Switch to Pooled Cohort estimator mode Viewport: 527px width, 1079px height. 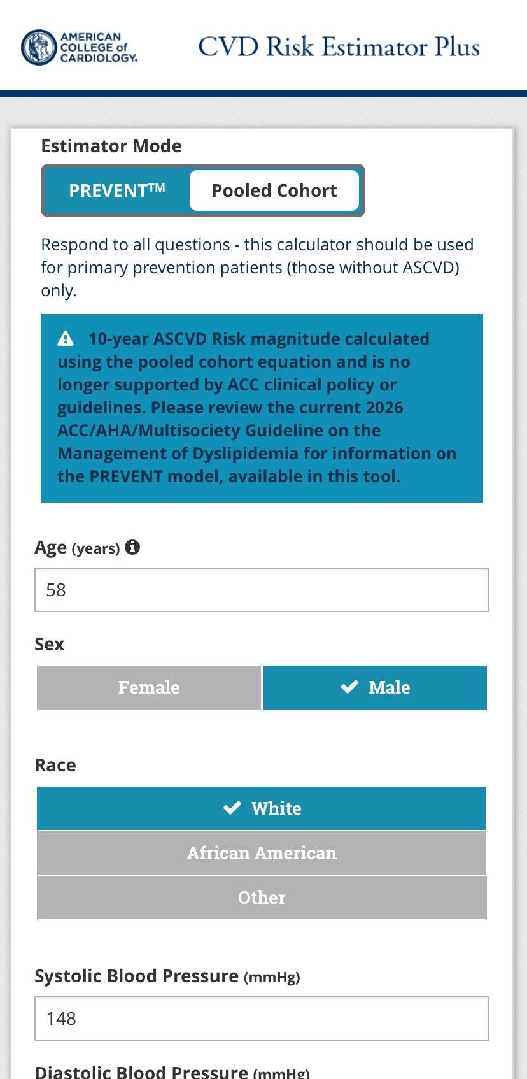point(275,190)
